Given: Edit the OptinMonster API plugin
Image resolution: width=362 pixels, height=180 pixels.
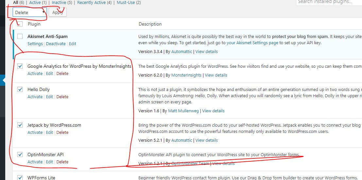Looking at the screenshot, I should click(x=49, y=162).
